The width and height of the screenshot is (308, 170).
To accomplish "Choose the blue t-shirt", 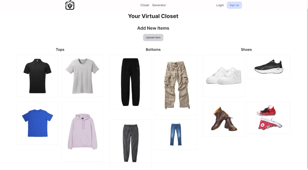I will (37, 123).
